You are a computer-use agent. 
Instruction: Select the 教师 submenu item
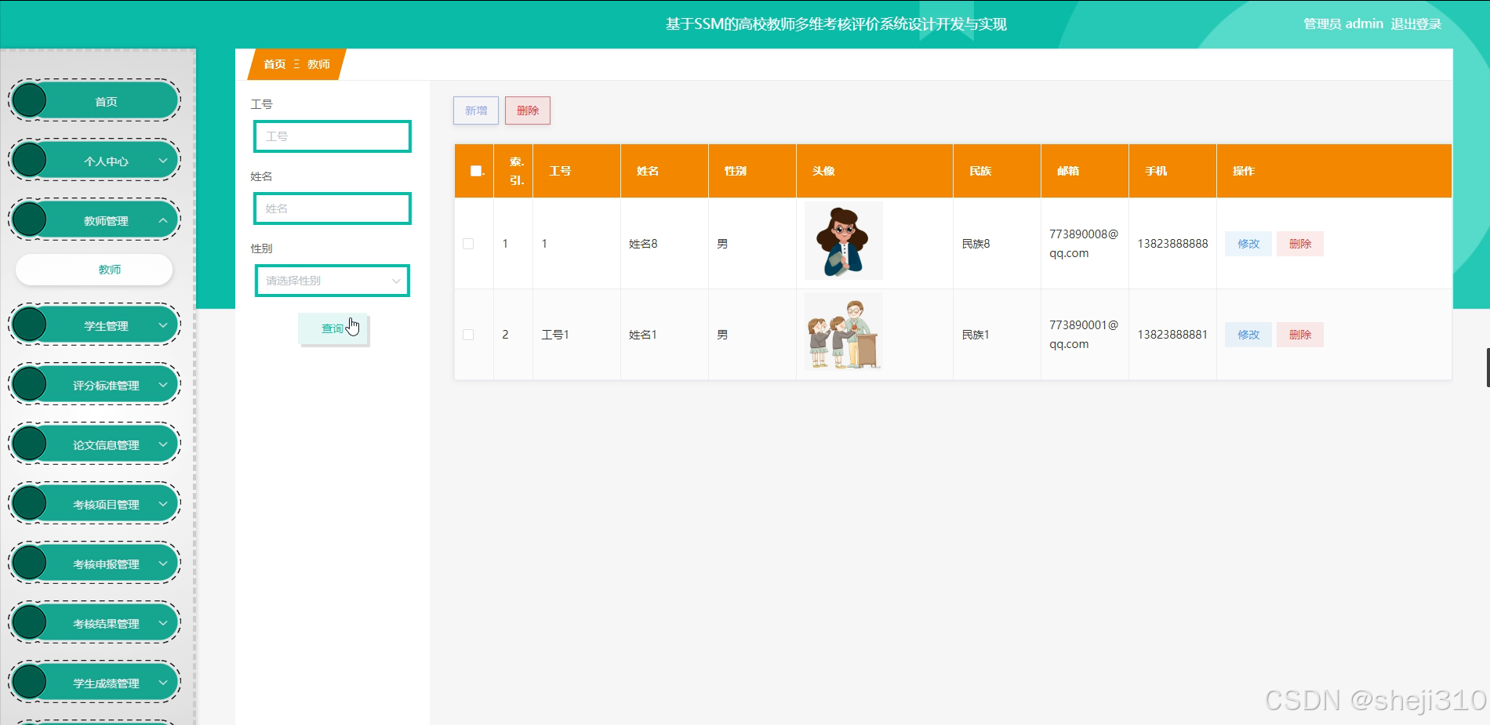tap(110, 269)
